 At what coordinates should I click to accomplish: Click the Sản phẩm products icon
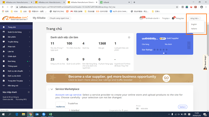click(x=4, y=37)
